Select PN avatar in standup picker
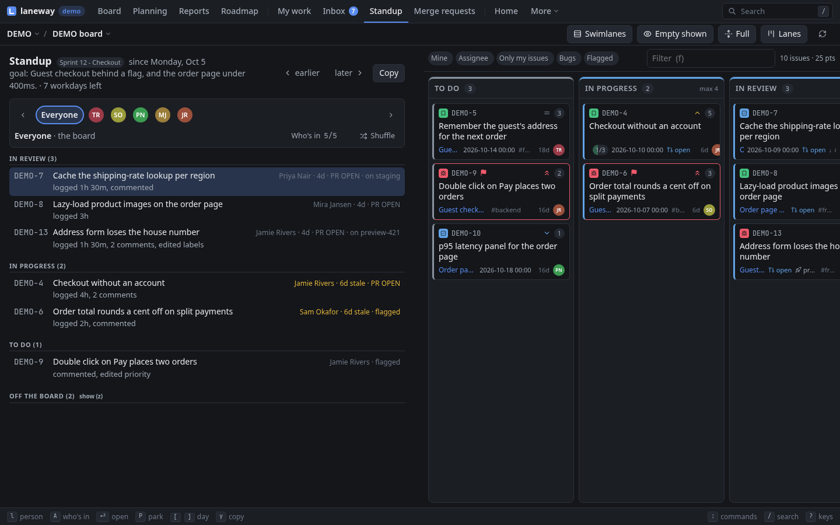Image resolution: width=840 pixels, height=525 pixels. pos(141,115)
